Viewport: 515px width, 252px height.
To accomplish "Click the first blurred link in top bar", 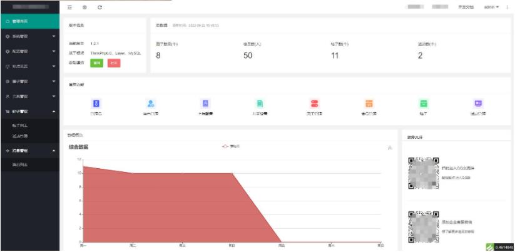I will (x=416, y=7).
